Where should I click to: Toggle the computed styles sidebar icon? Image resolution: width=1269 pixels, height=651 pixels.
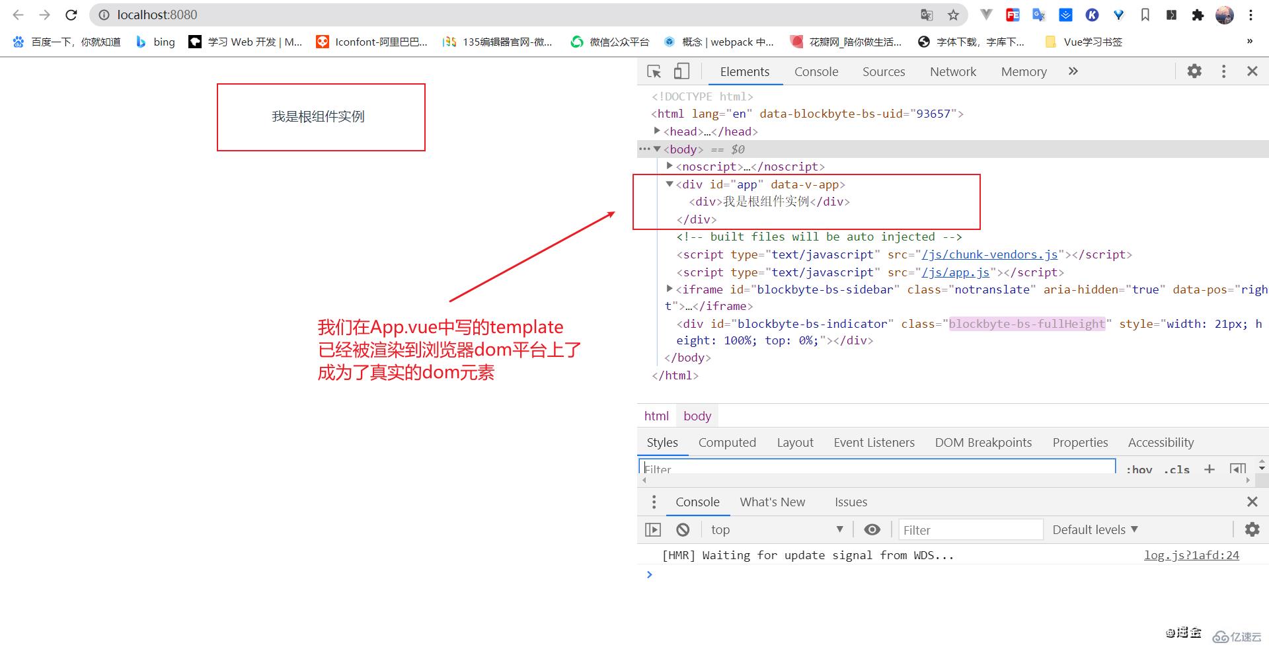click(1237, 469)
